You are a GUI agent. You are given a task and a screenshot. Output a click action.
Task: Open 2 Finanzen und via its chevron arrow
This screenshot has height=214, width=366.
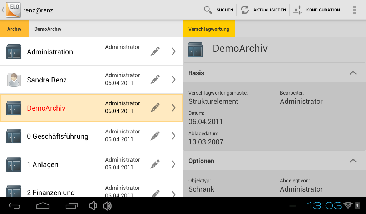(x=173, y=194)
